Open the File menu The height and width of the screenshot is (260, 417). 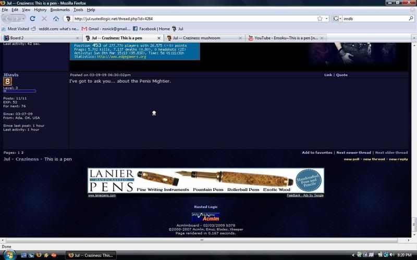pos(5,10)
